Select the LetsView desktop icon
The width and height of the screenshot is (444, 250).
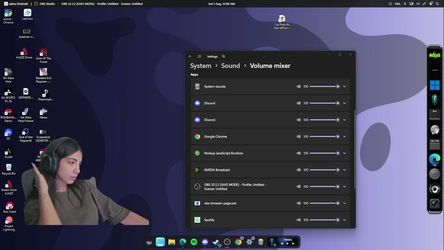click(27, 15)
